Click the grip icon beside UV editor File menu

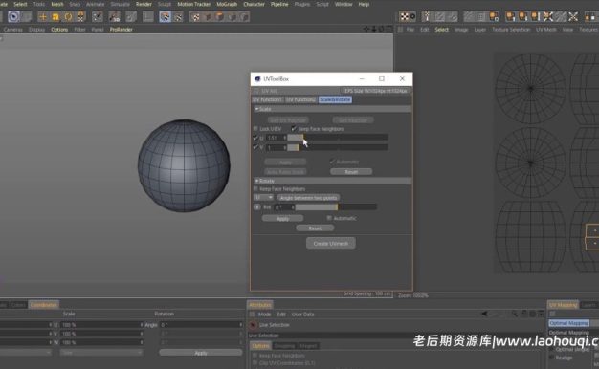tap(400, 29)
